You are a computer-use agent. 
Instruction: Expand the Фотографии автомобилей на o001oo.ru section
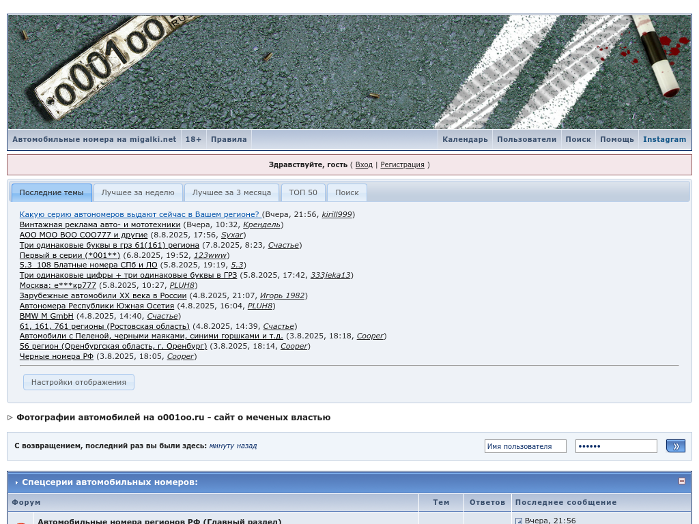[10, 418]
